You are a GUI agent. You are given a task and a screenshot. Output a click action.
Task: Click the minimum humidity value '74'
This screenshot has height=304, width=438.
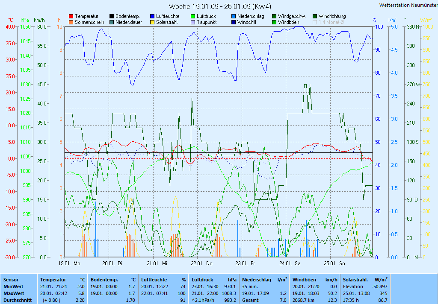183,286
